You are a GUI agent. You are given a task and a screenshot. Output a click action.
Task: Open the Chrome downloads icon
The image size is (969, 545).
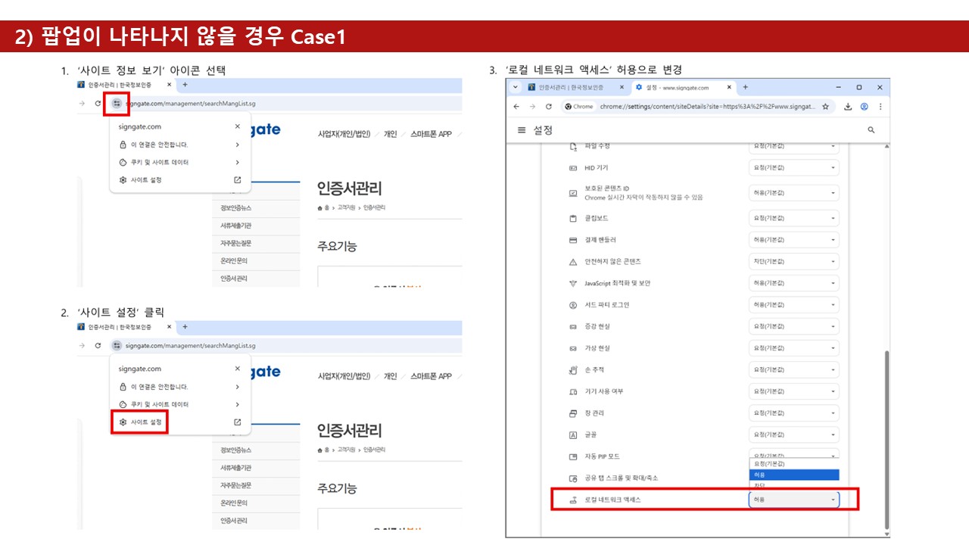point(848,107)
